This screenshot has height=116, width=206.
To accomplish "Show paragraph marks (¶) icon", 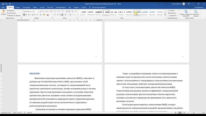I will 76,12.
